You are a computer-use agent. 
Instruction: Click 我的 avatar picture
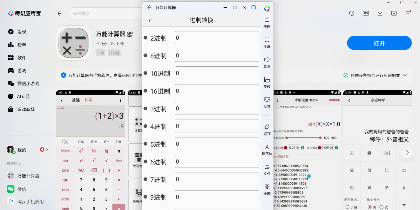coord(11,149)
